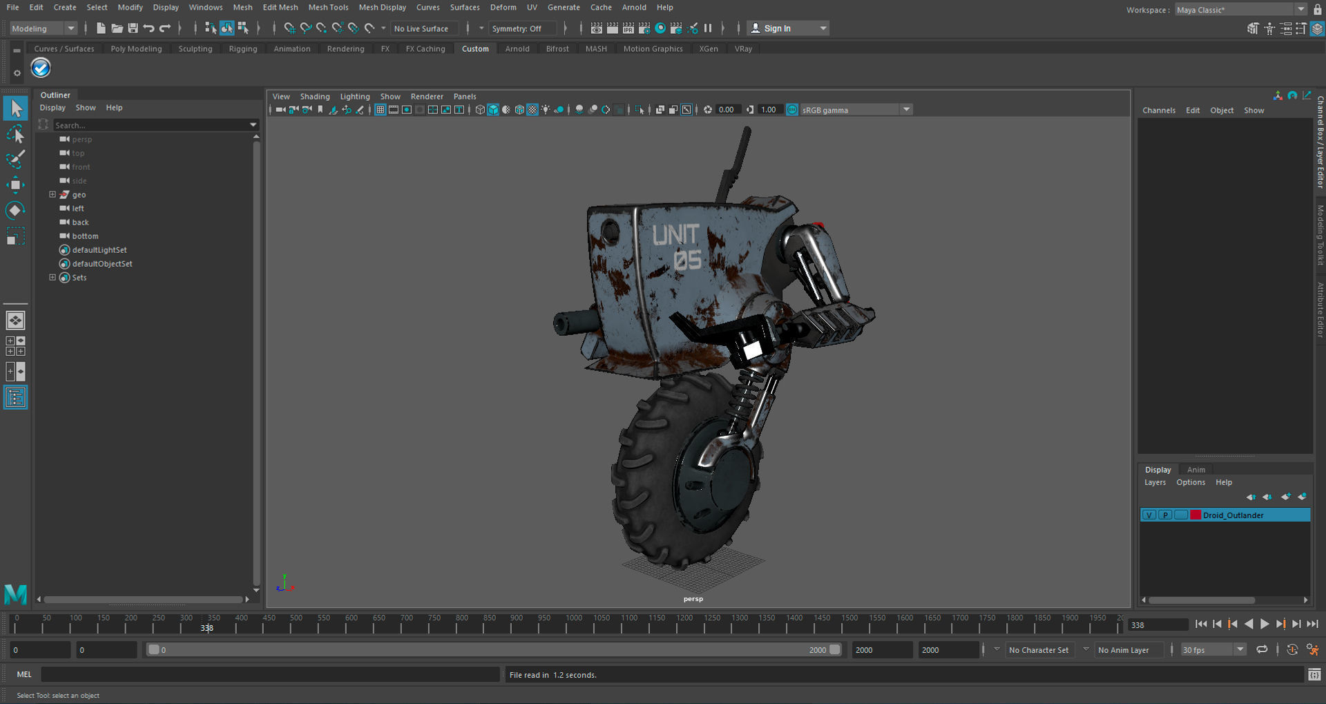Click the time slider at frame 1000
The image size is (1326, 704).
click(x=566, y=627)
